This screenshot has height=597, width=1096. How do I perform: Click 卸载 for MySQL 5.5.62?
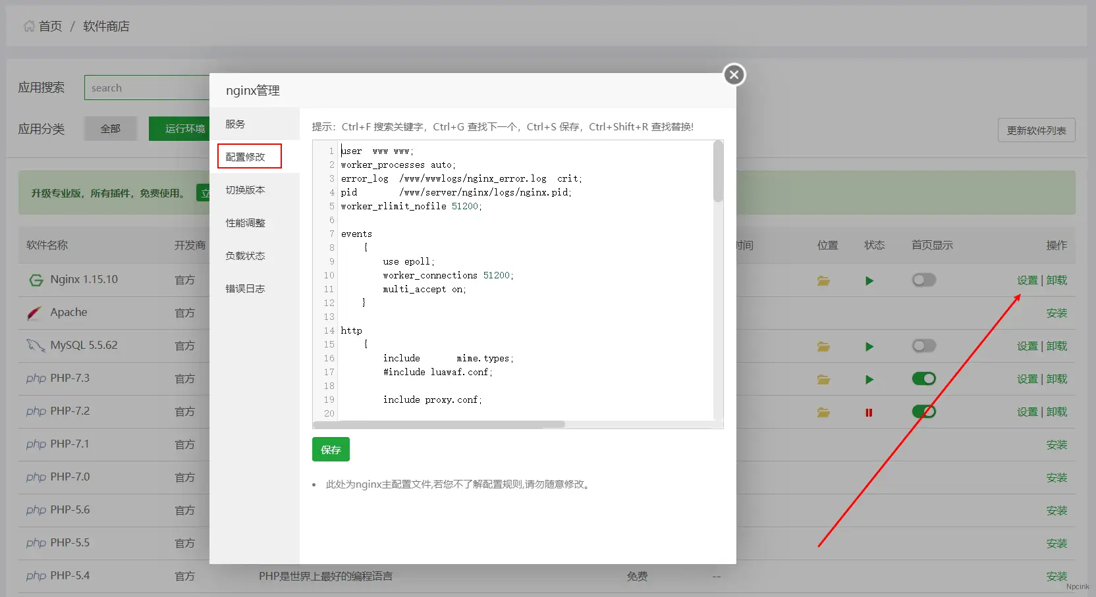1056,346
